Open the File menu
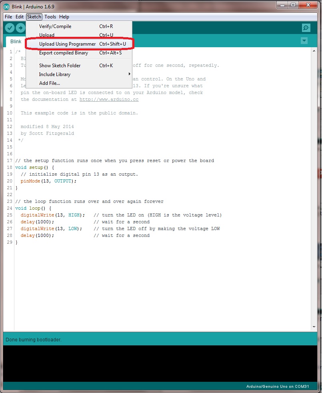This screenshot has width=322, height=393. 8,17
